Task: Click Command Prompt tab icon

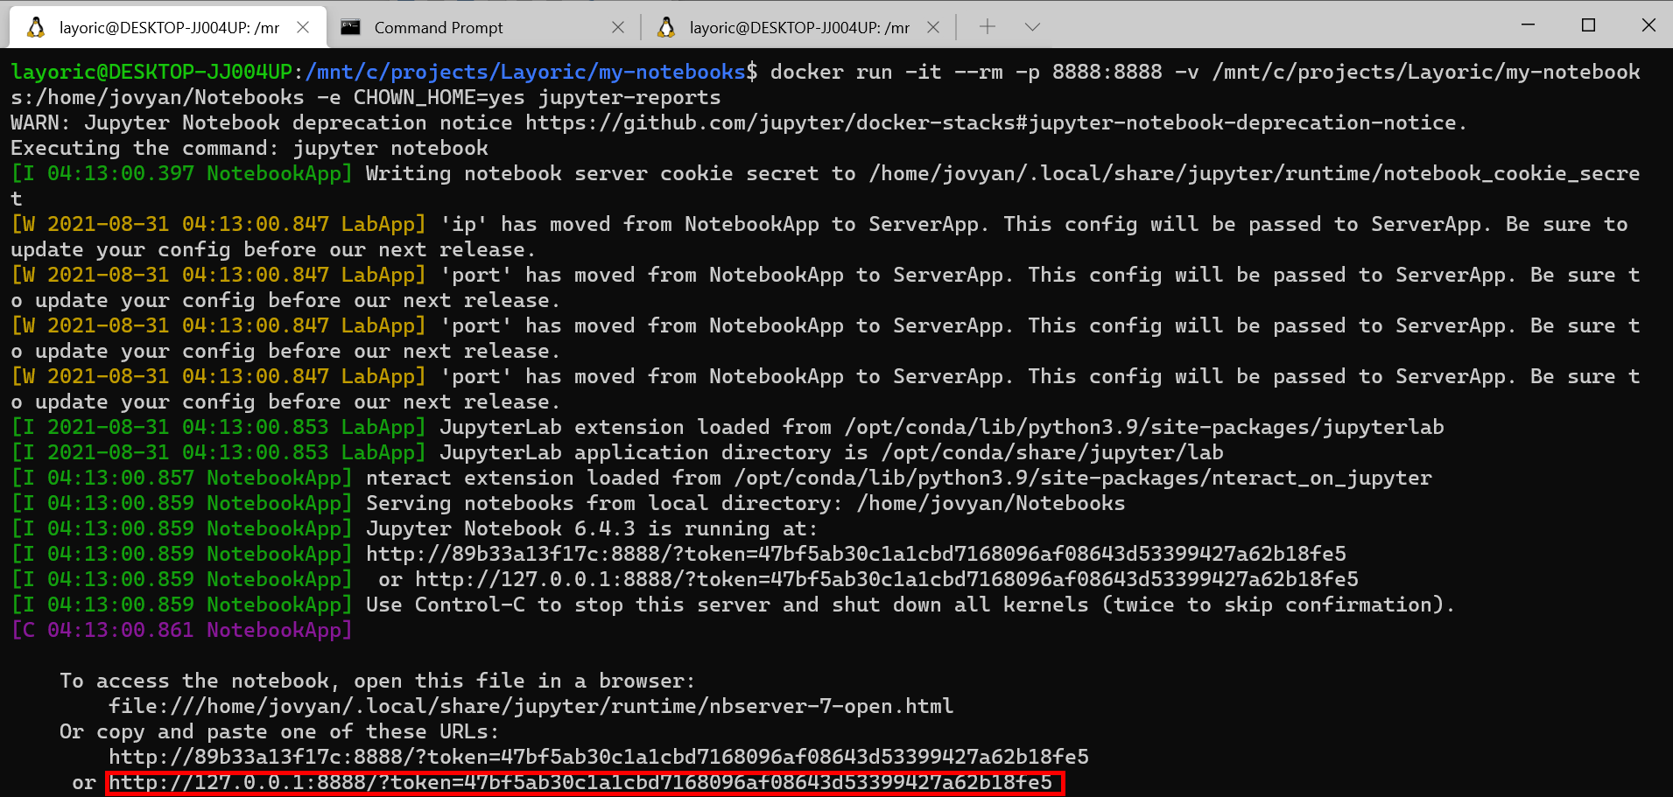Action: [351, 27]
